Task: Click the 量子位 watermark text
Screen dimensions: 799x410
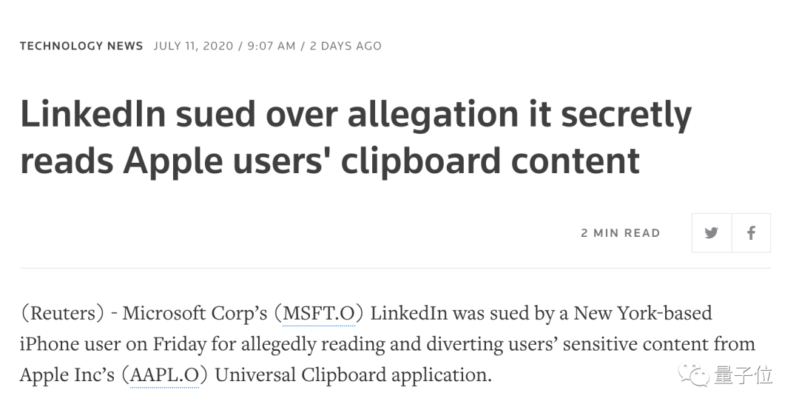Action: point(744,376)
